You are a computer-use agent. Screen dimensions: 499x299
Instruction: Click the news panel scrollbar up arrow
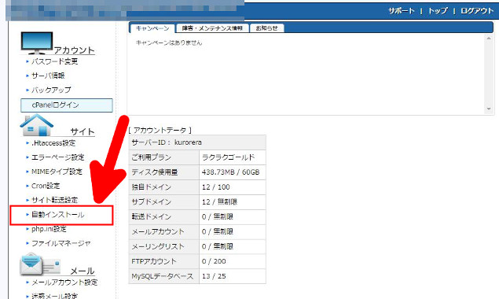point(489,39)
